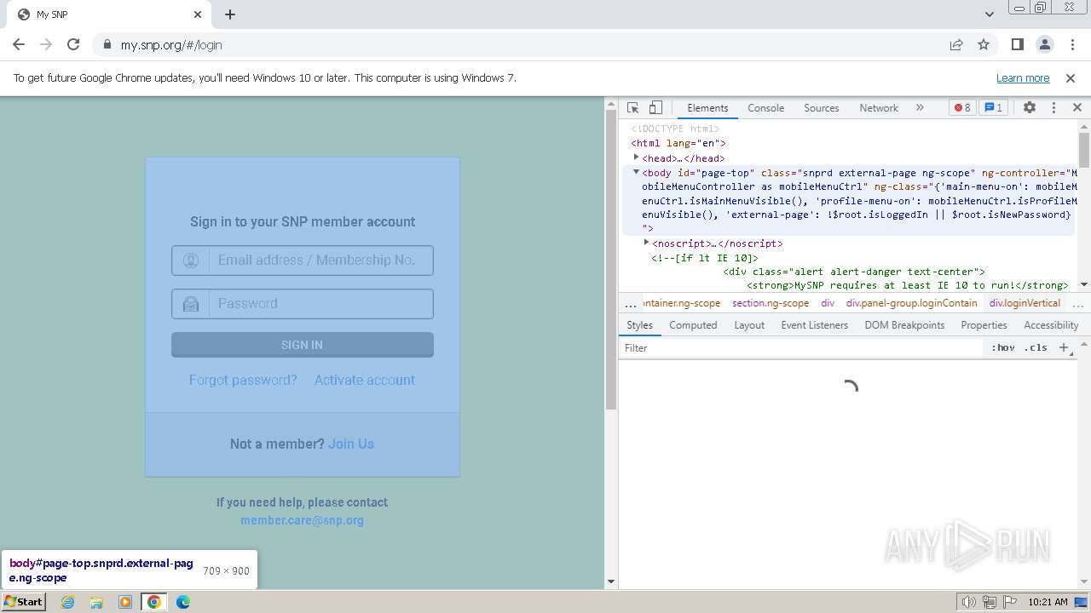The height and width of the screenshot is (613, 1091).
Task: Open Microsoft Edge from the taskbar
Action: tap(182, 602)
